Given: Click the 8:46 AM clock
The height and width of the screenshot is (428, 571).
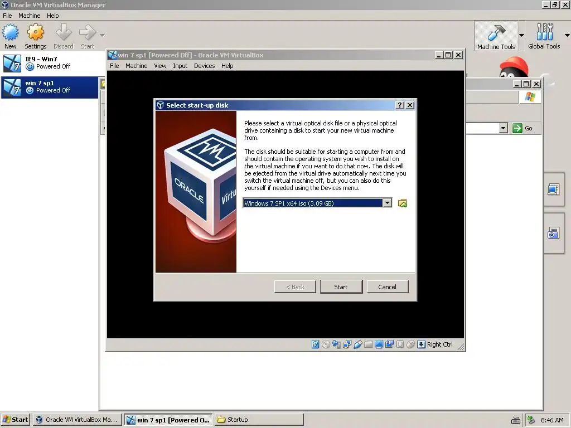Looking at the screenshot, I should click(552, 420).
